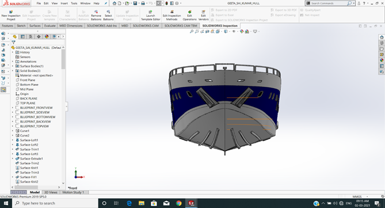Select Sensors folder in tree

[x=25, y=57]
